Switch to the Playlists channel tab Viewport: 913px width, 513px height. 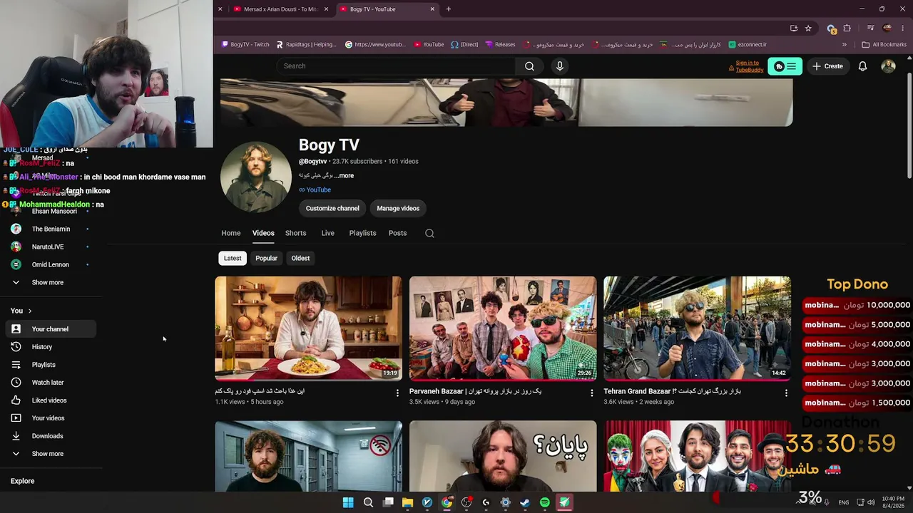362,233
